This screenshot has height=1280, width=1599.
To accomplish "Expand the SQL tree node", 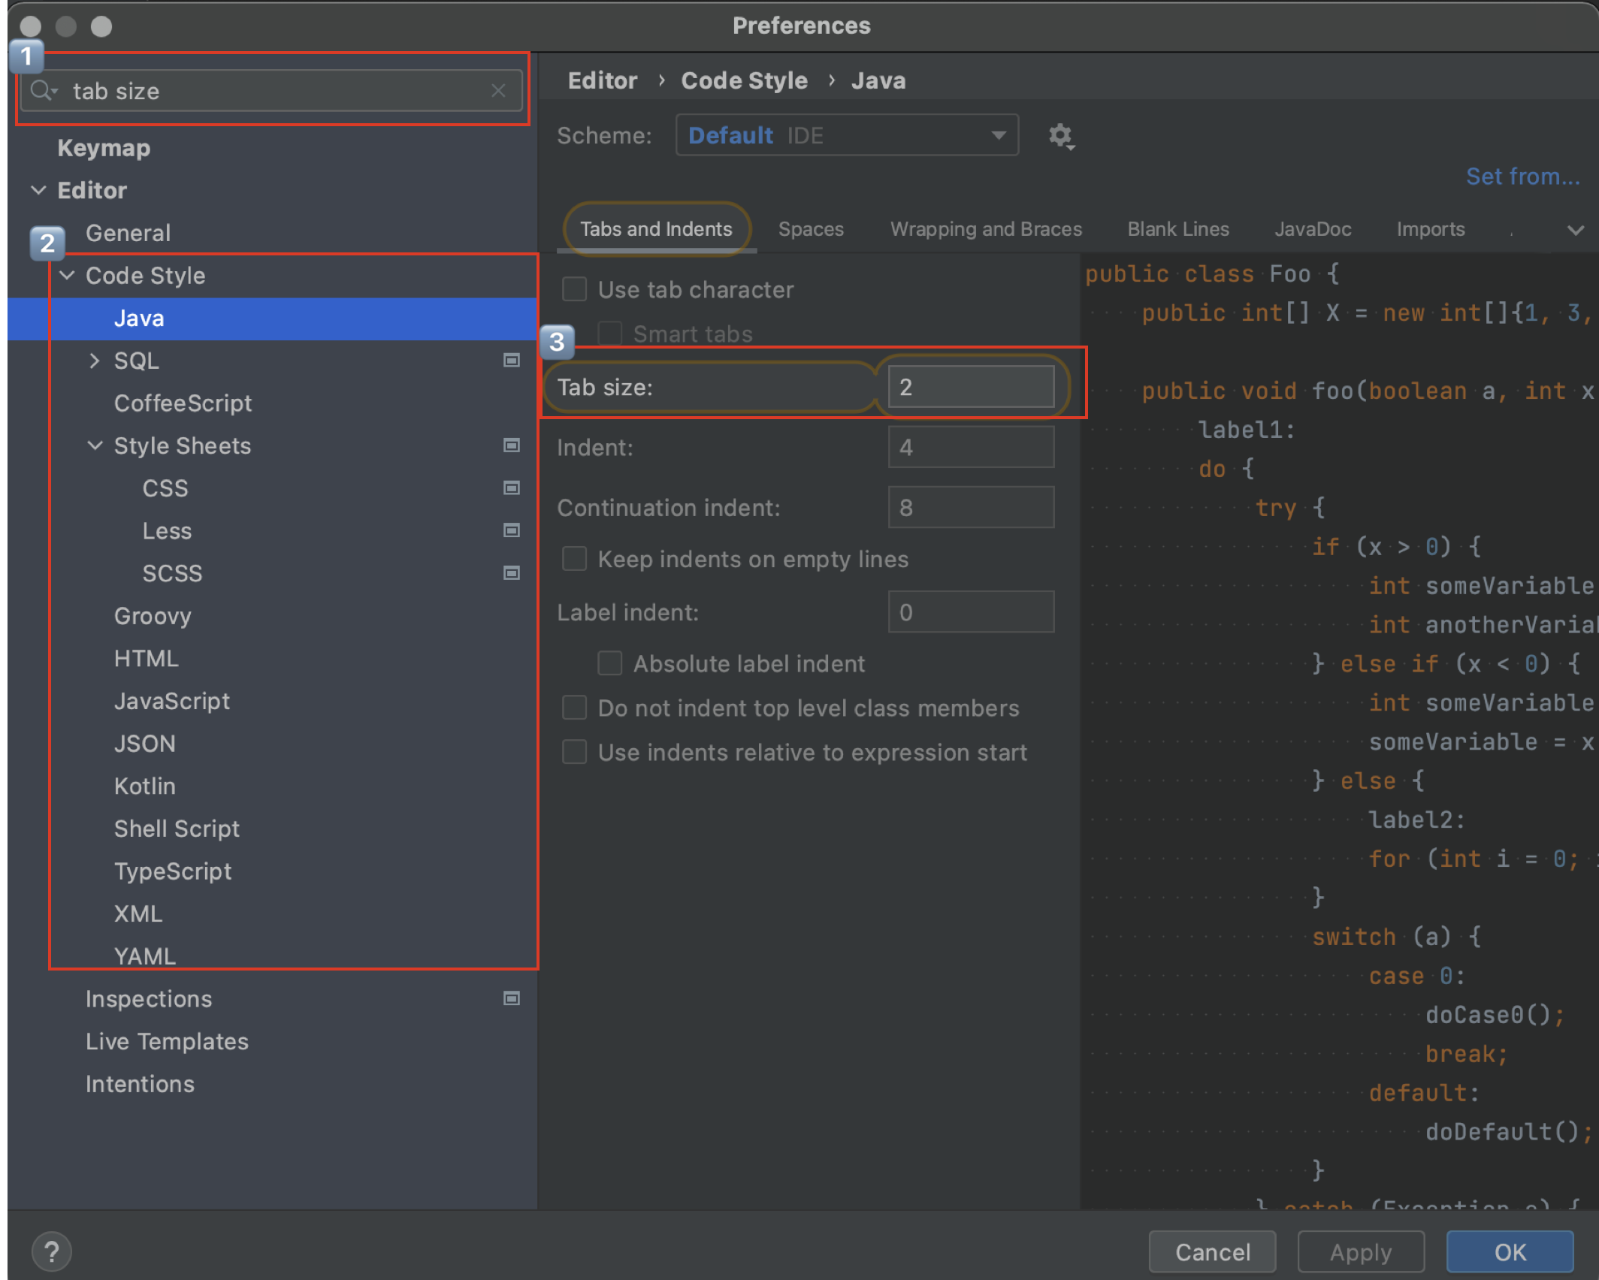I will (95, 361).
